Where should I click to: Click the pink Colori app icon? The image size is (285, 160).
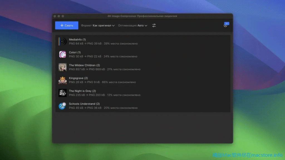click(63, 54)
